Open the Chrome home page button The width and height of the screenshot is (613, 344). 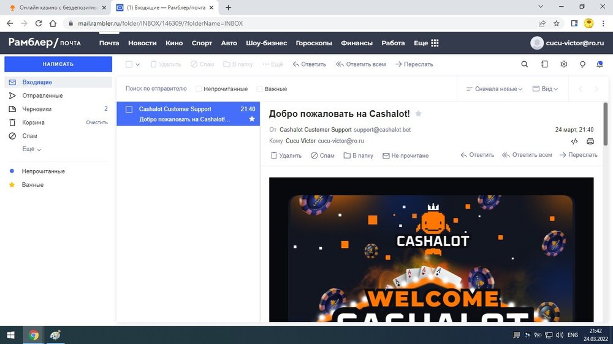coord(53,23)
